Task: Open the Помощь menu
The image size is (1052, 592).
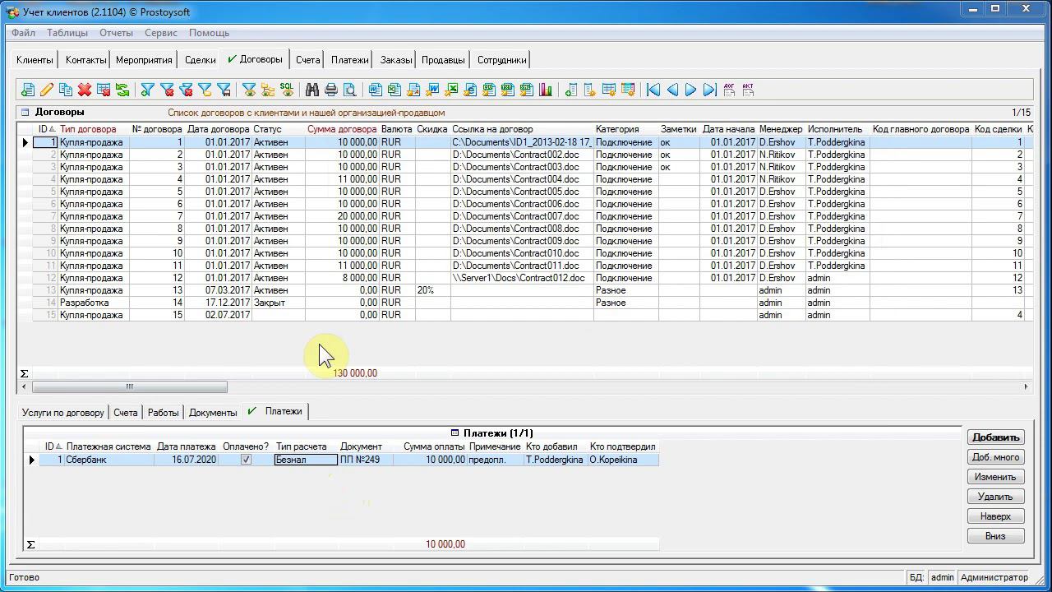Action: tap(210, 33)
